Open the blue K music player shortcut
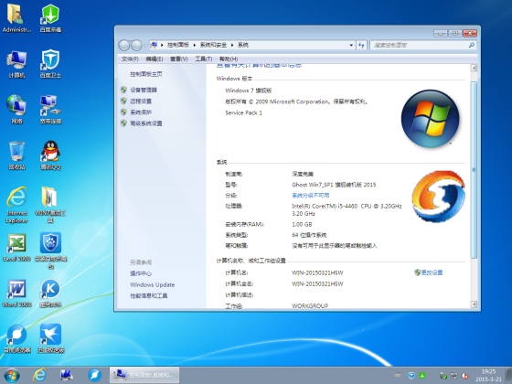This screenshot has height=384, width=512. coord(50,293)
